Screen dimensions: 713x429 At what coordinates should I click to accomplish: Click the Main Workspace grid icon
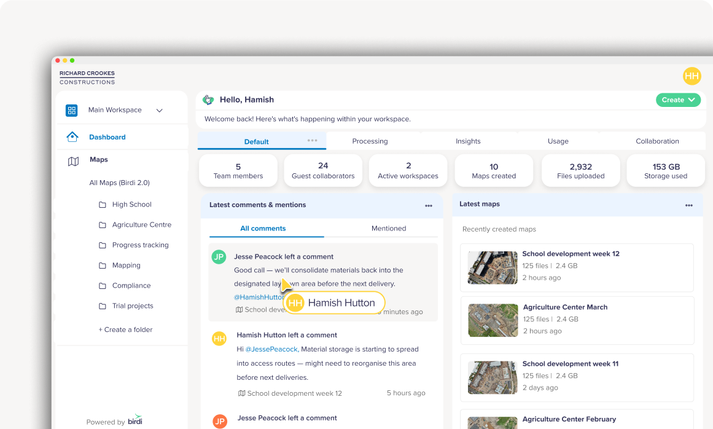[x=72, y=111]
